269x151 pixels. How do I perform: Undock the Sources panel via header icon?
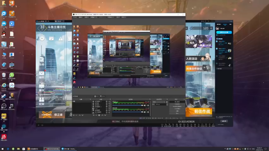(110, 99)
